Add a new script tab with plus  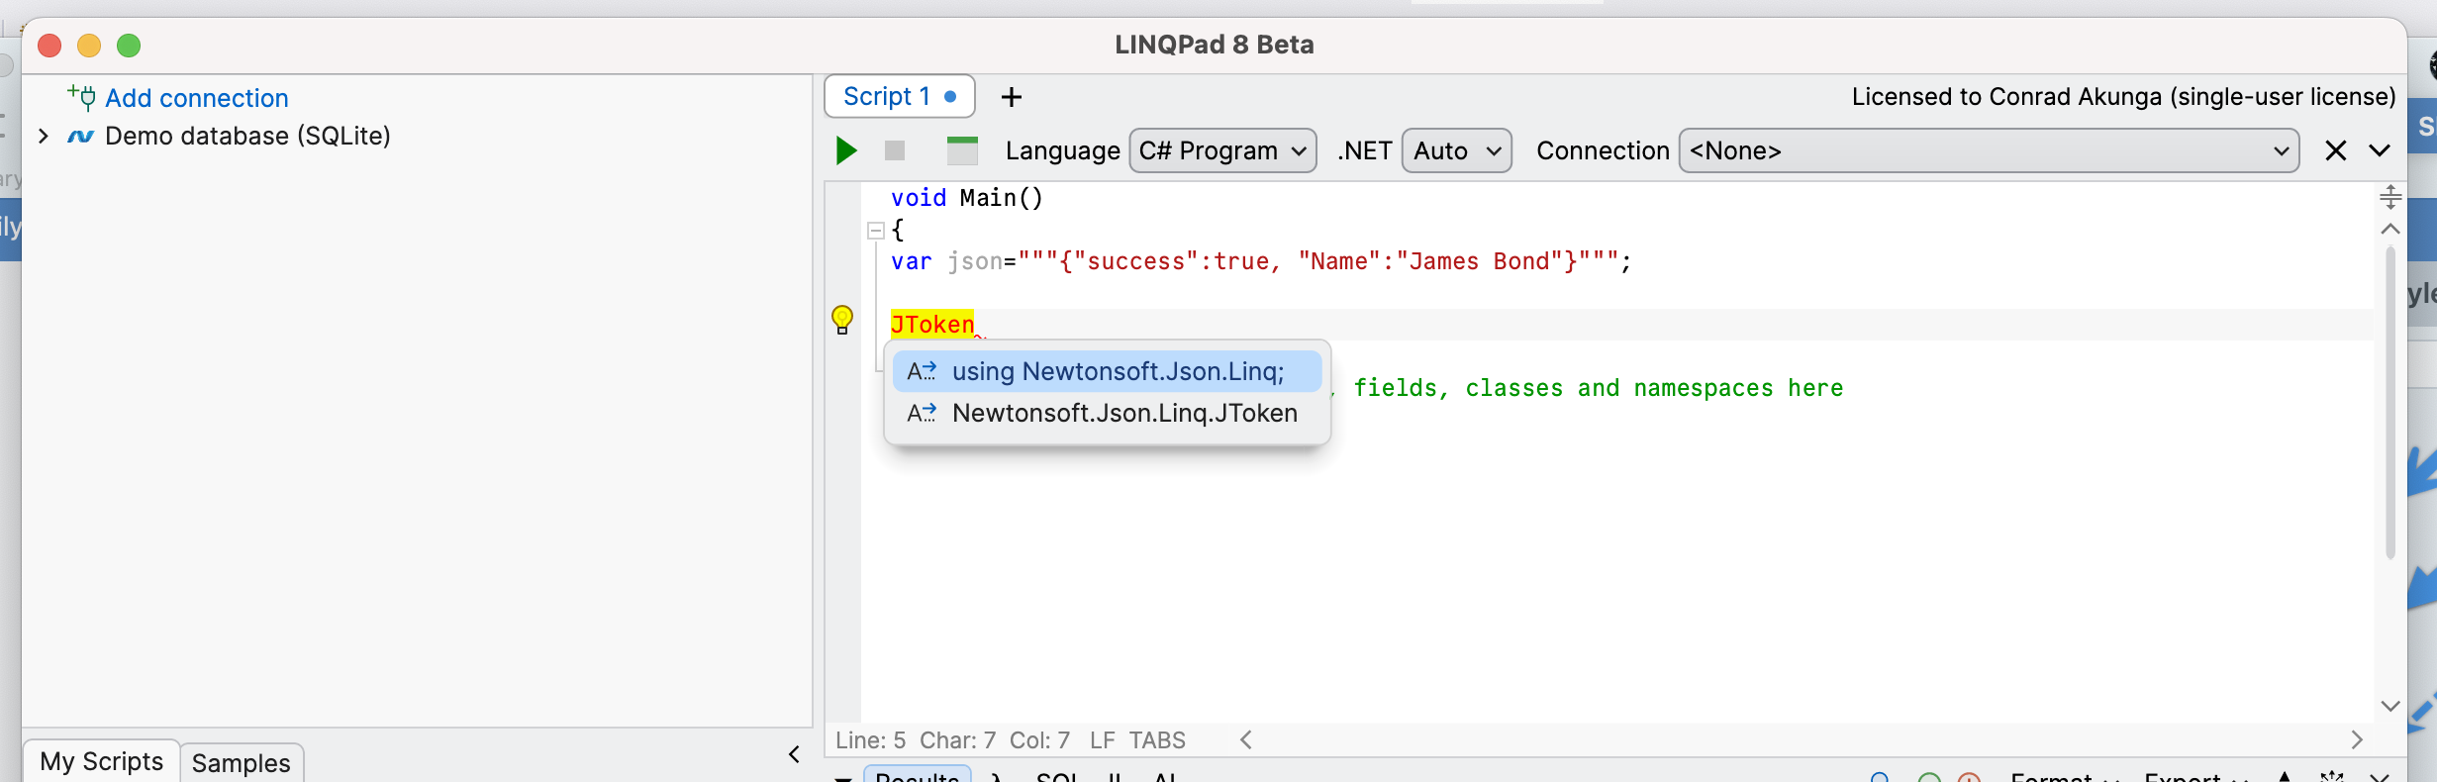1011,97
